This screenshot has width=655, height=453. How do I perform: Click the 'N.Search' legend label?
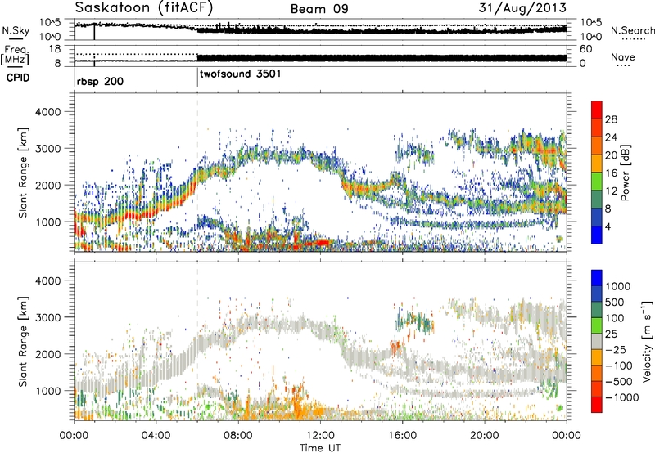point(632,30)
